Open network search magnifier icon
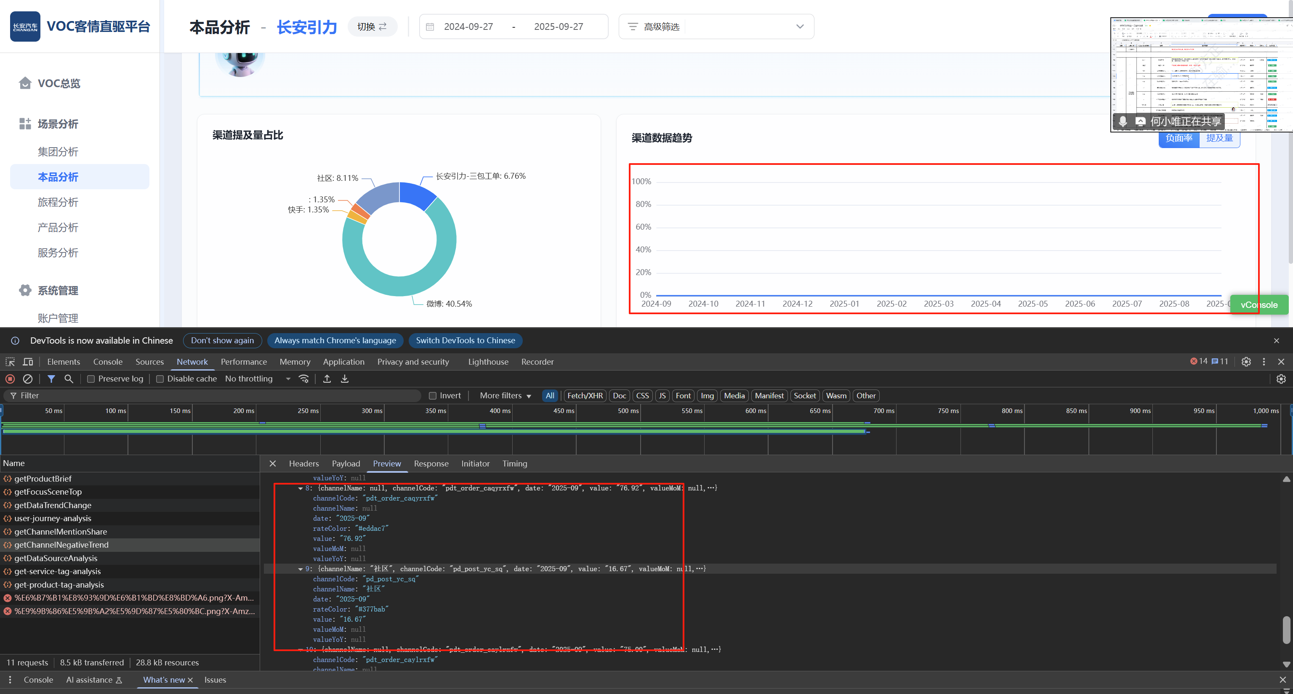Viewport: 1293px width, 694px height. [69, 379]
